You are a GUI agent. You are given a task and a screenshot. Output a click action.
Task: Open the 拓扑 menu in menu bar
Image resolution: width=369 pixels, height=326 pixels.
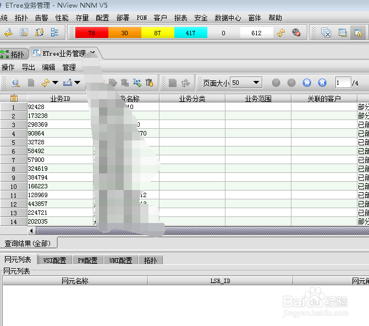click(21, 18)
